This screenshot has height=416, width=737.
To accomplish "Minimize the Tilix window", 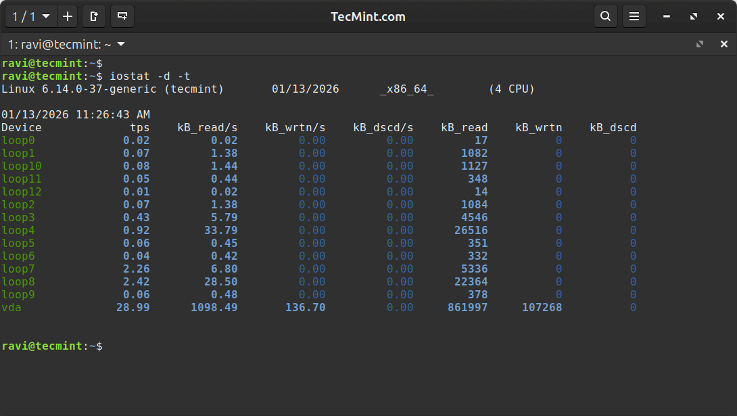I will pos(666,16).
